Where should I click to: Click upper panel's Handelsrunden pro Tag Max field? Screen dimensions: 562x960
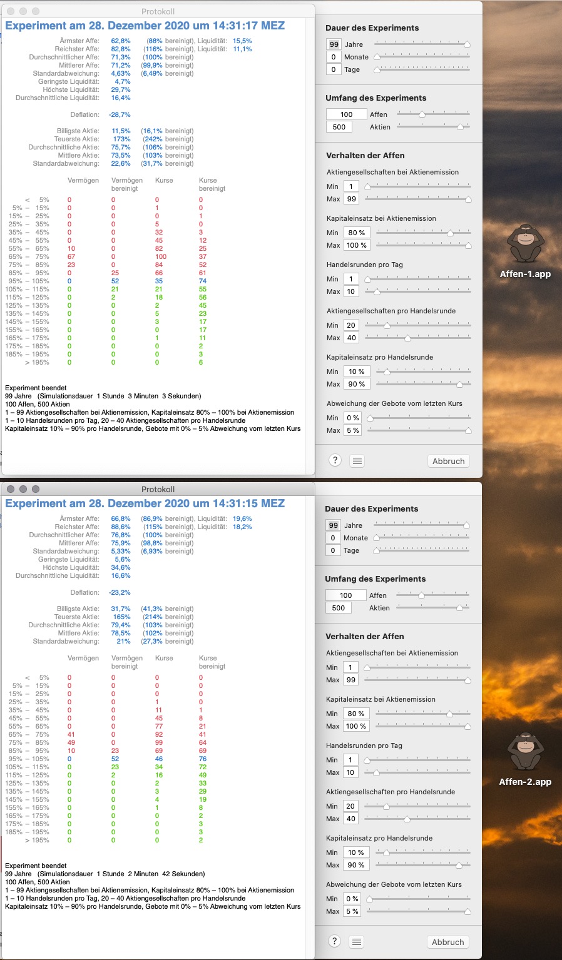tap(351, 291)
